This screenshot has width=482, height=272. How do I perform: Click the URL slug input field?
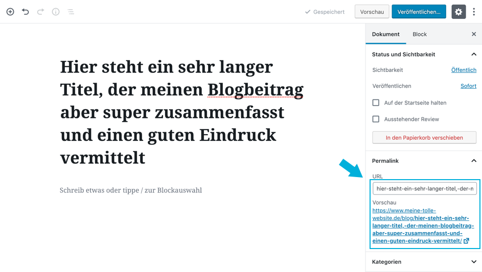coord(425,188)
